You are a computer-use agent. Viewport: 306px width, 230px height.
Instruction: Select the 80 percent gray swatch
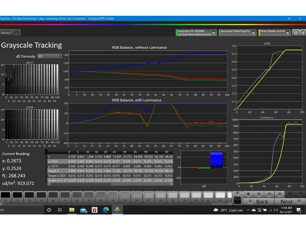click(196, 196)
